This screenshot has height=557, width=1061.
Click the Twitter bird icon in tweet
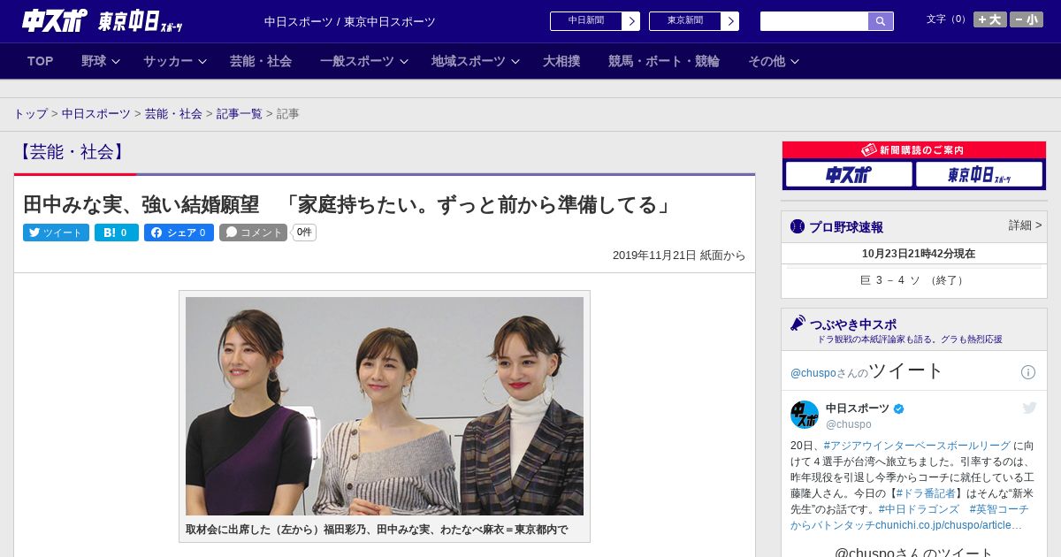click(x=1029, y=408)
